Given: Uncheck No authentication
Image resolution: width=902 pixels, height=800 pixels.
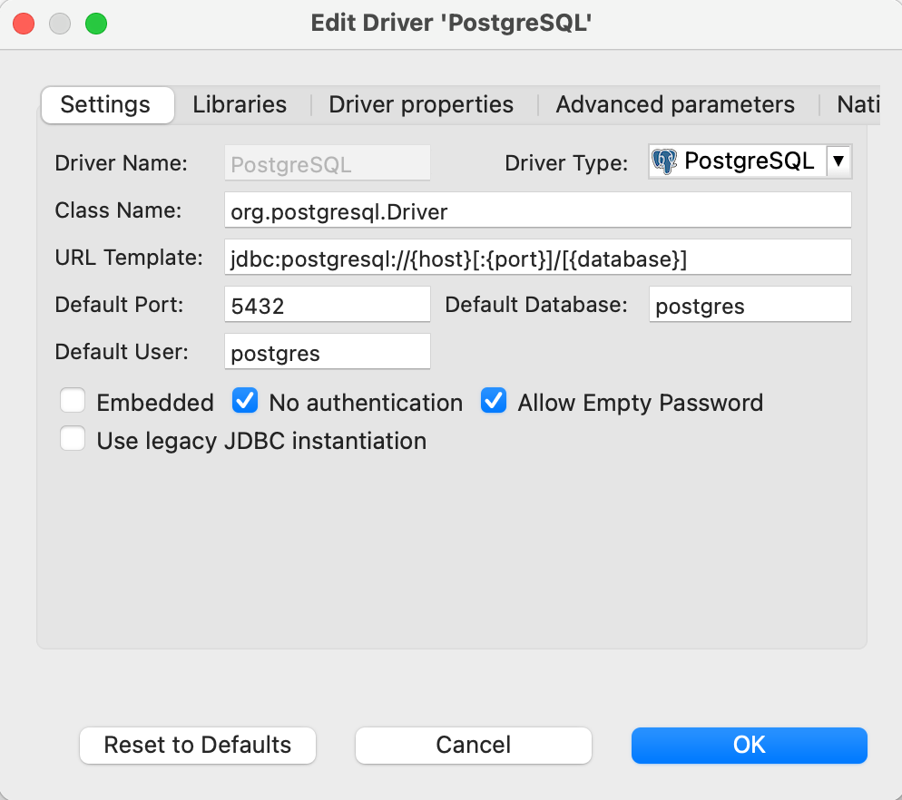Looking at the screenshot, I should [x=245, y=400].
